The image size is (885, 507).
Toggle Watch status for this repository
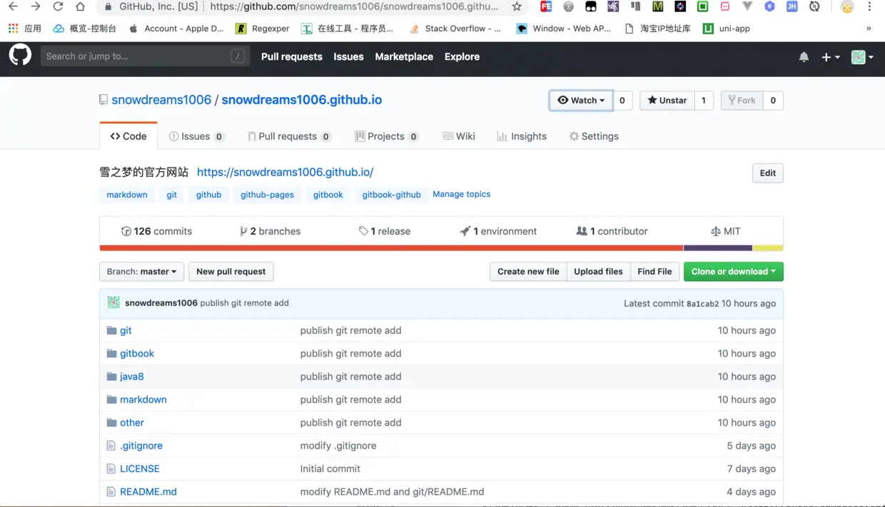pyautogui.click(x=580, y=100)
